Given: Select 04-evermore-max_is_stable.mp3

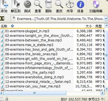Looking at the screenshot, I should point(29,45).
